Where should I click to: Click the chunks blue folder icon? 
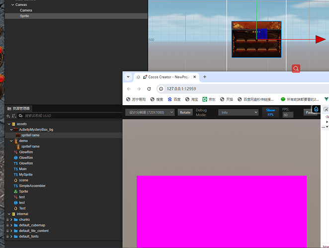tap(16, 220)
